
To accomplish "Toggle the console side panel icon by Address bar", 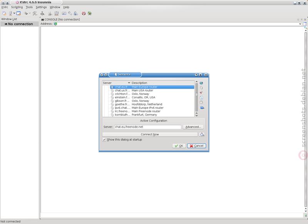I will (x=305, y=24).
